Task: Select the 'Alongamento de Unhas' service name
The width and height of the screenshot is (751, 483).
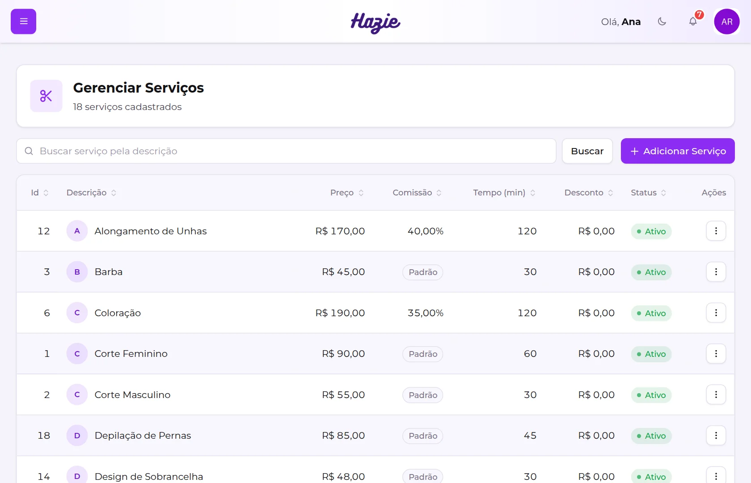Action: (x=151, y=231)
